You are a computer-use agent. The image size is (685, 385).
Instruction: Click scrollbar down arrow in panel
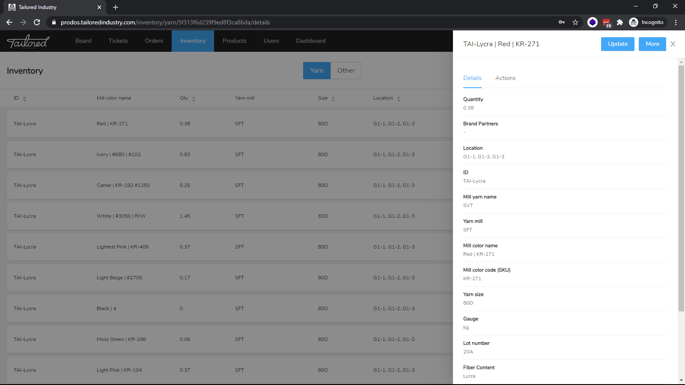pos(681,380)
